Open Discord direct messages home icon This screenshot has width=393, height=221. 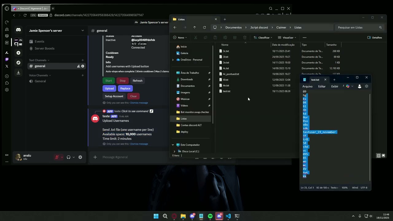click(18, 30)
